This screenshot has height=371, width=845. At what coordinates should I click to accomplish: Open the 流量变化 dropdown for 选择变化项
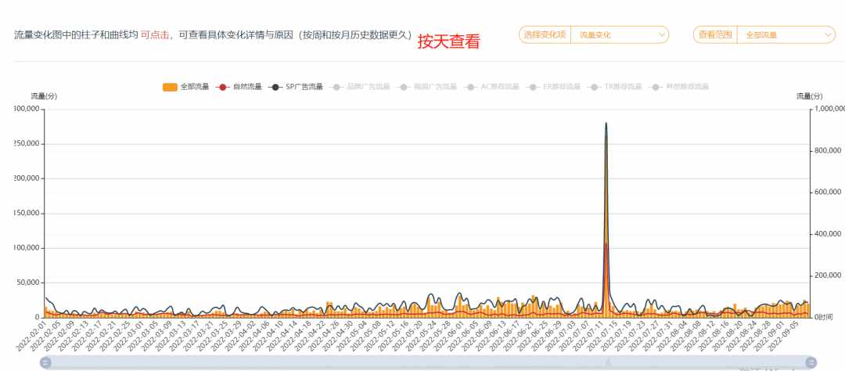tap(620, 34)
